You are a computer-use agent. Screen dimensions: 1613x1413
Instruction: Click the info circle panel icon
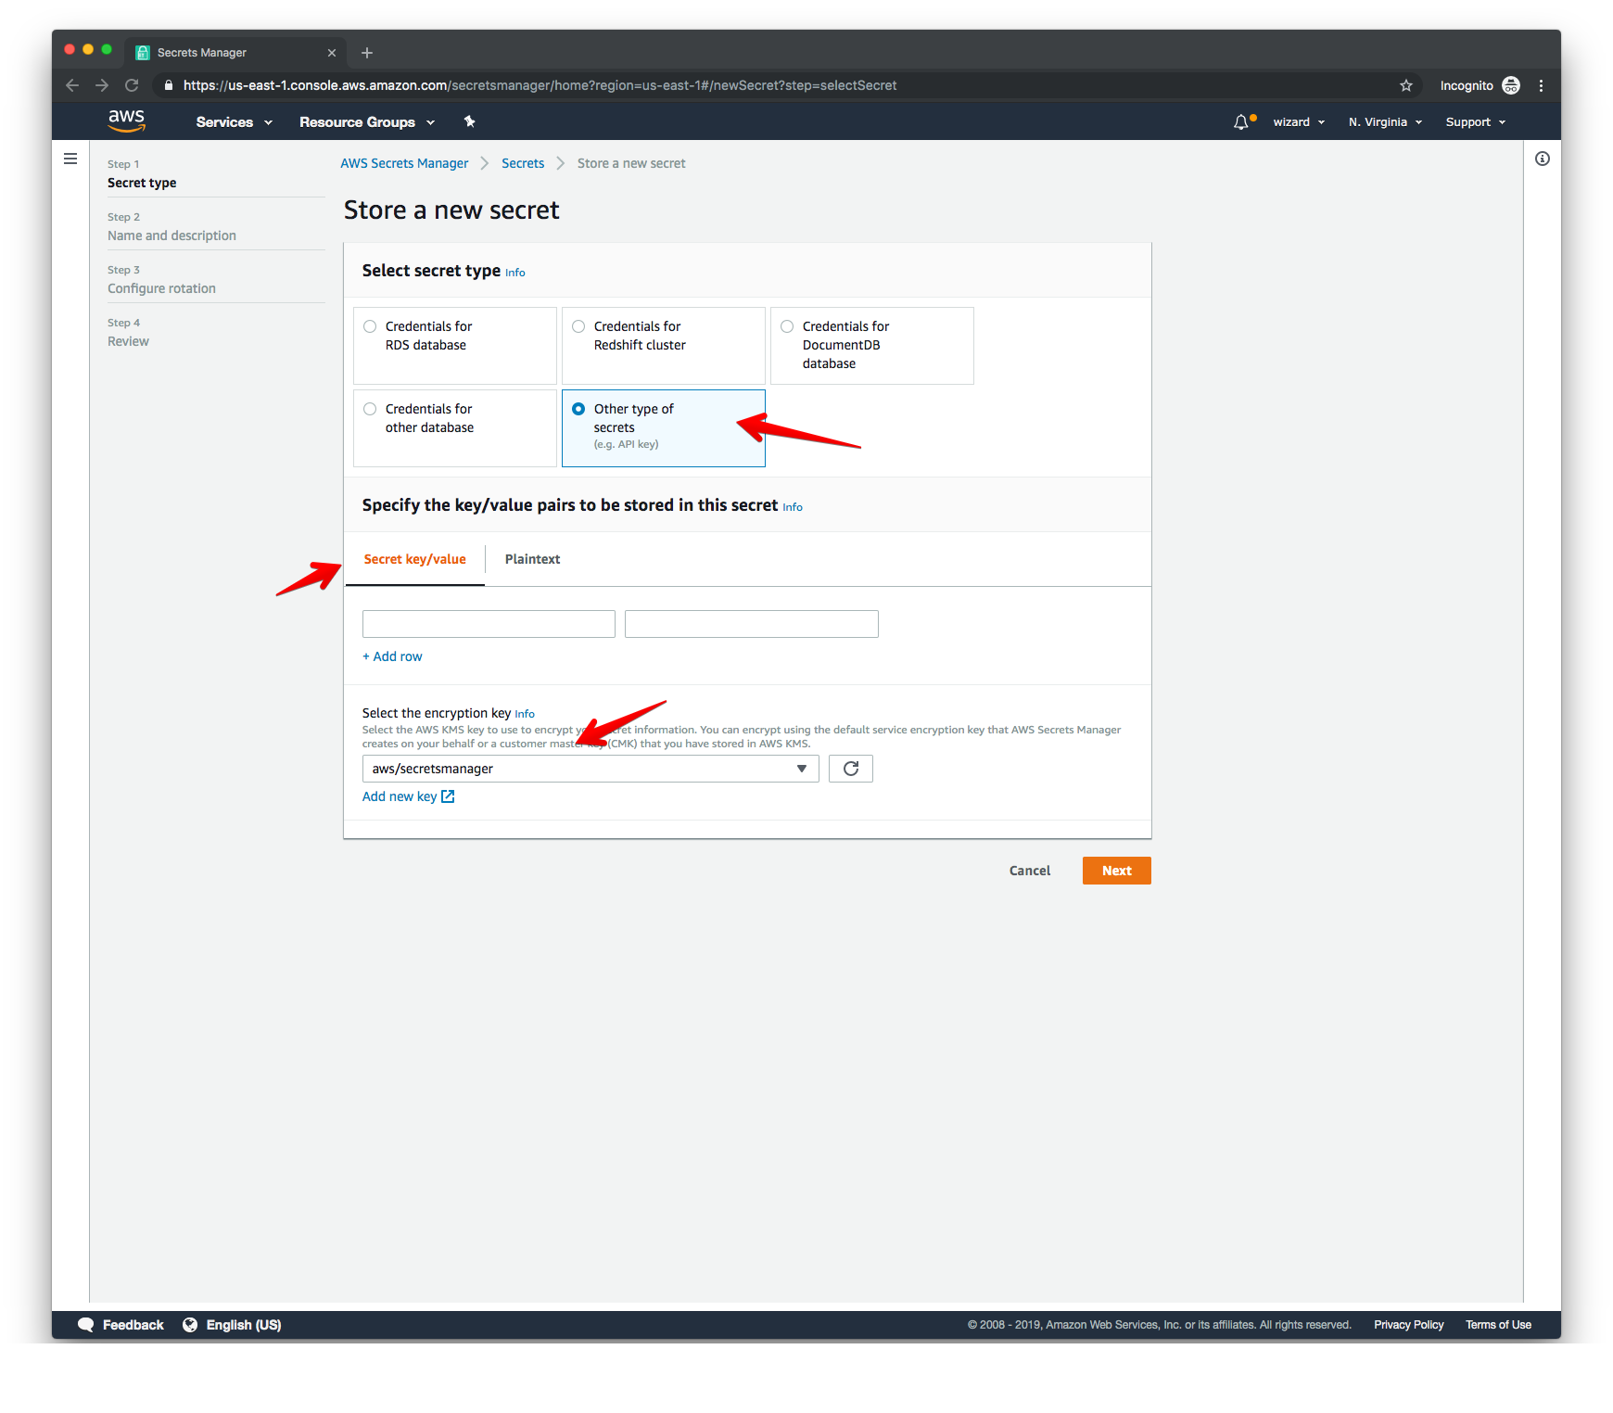pyautogui.click(x=1542, y=159)
